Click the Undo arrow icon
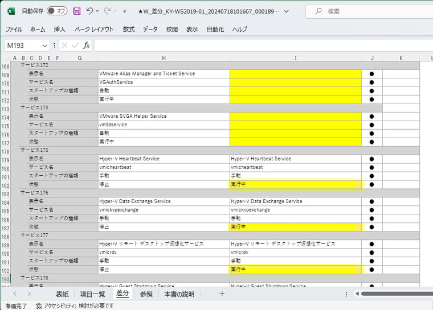This screenshot has height=310, width=433. pos(89,11)
